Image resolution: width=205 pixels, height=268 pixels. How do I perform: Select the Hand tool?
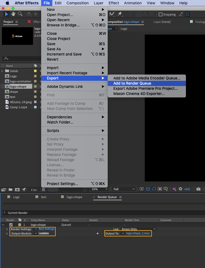[13, 14]
